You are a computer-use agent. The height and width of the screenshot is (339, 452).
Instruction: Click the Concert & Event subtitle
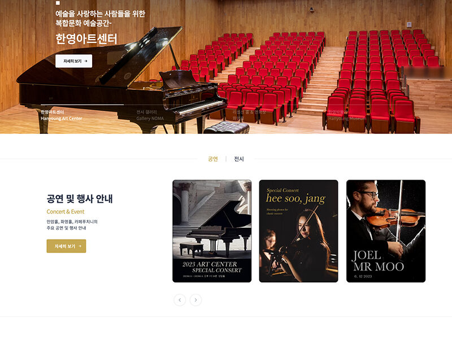point(66,211)
